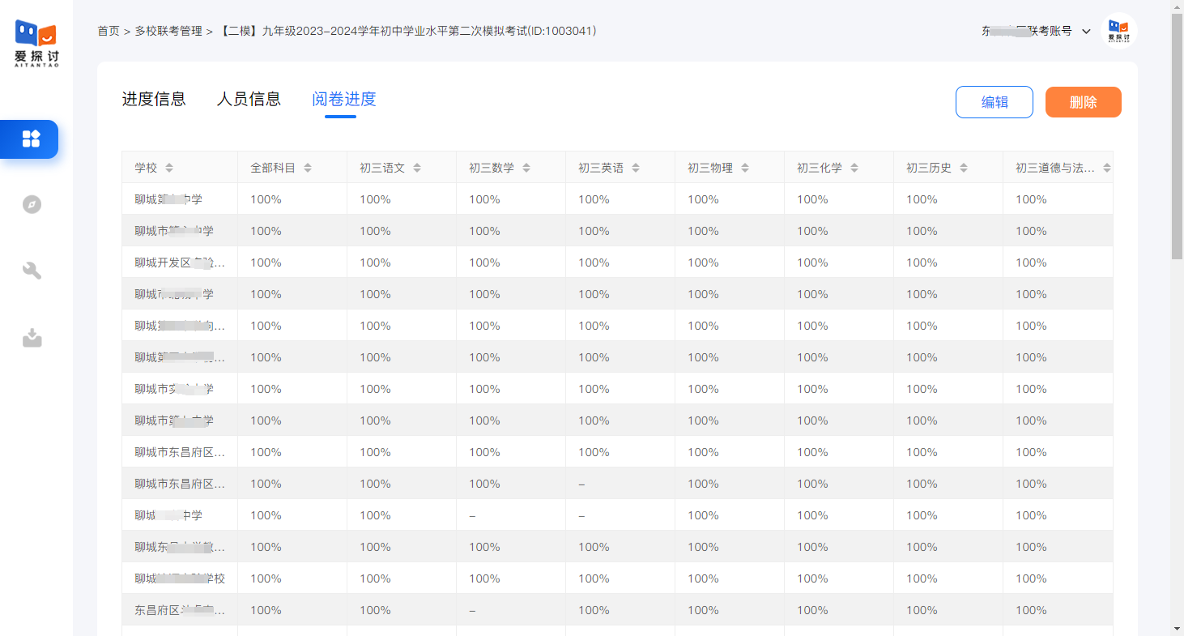
Task: Click the page vertical scrollbar thumb
Action: (1177, 138)
